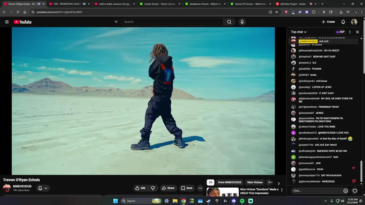
Task: Close the live chat panel
Action: (357, 32)
